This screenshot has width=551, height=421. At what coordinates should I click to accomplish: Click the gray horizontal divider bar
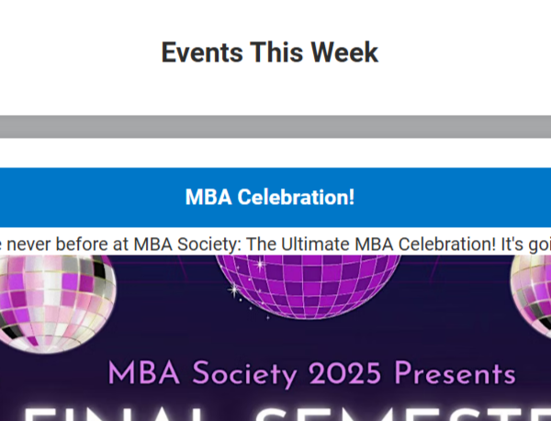tap(275, 127)
